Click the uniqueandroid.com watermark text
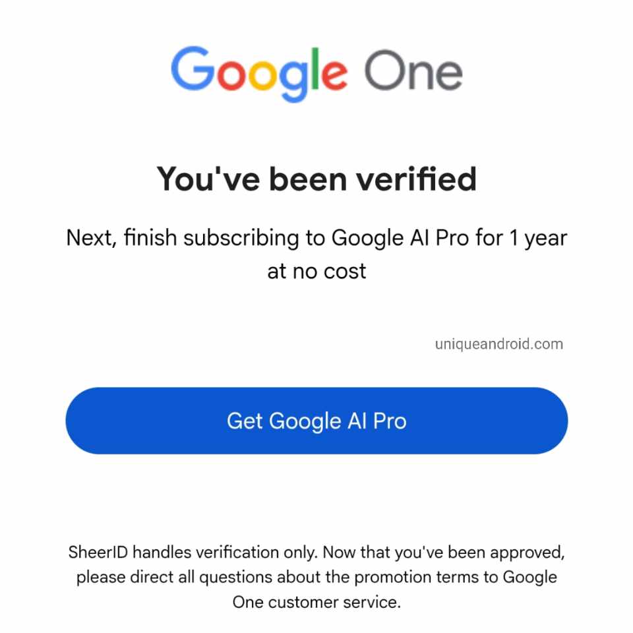Image resolution: width=633 pixels, height=633 pixels. pyautogui.click(x=498, y=344)
